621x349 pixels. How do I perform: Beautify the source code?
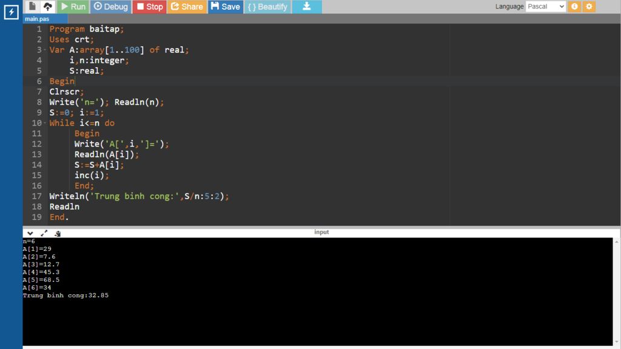pyautogui.click(x=267, y=6)
